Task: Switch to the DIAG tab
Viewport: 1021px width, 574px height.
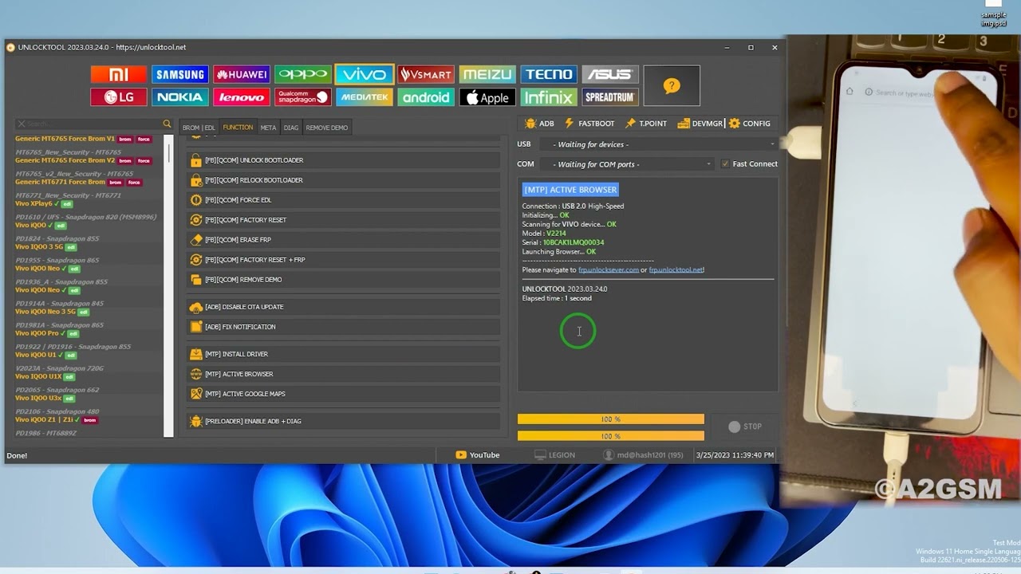Action: [x=291, y=128]
